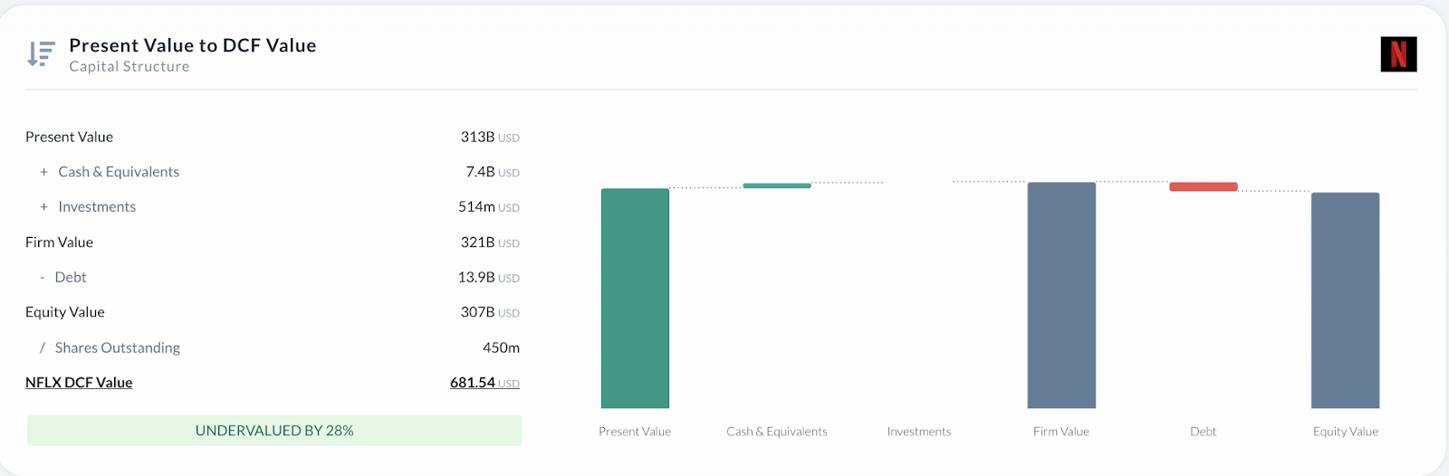Select the green Present Value bar
The image size is (1449, 476).
[635, 299]
